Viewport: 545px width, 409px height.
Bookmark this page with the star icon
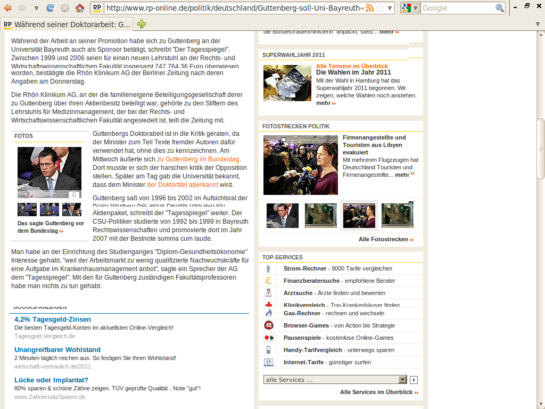[380, 7]
